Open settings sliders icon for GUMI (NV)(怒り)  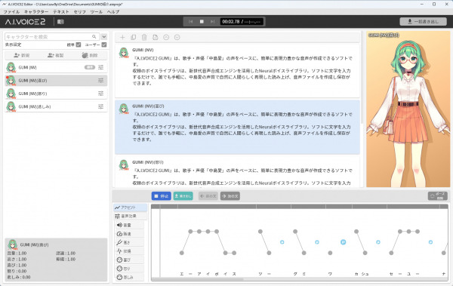[100, 94]
